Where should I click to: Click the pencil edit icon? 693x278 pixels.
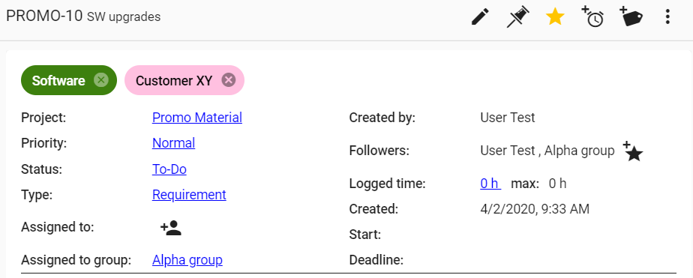coord(480,17)
